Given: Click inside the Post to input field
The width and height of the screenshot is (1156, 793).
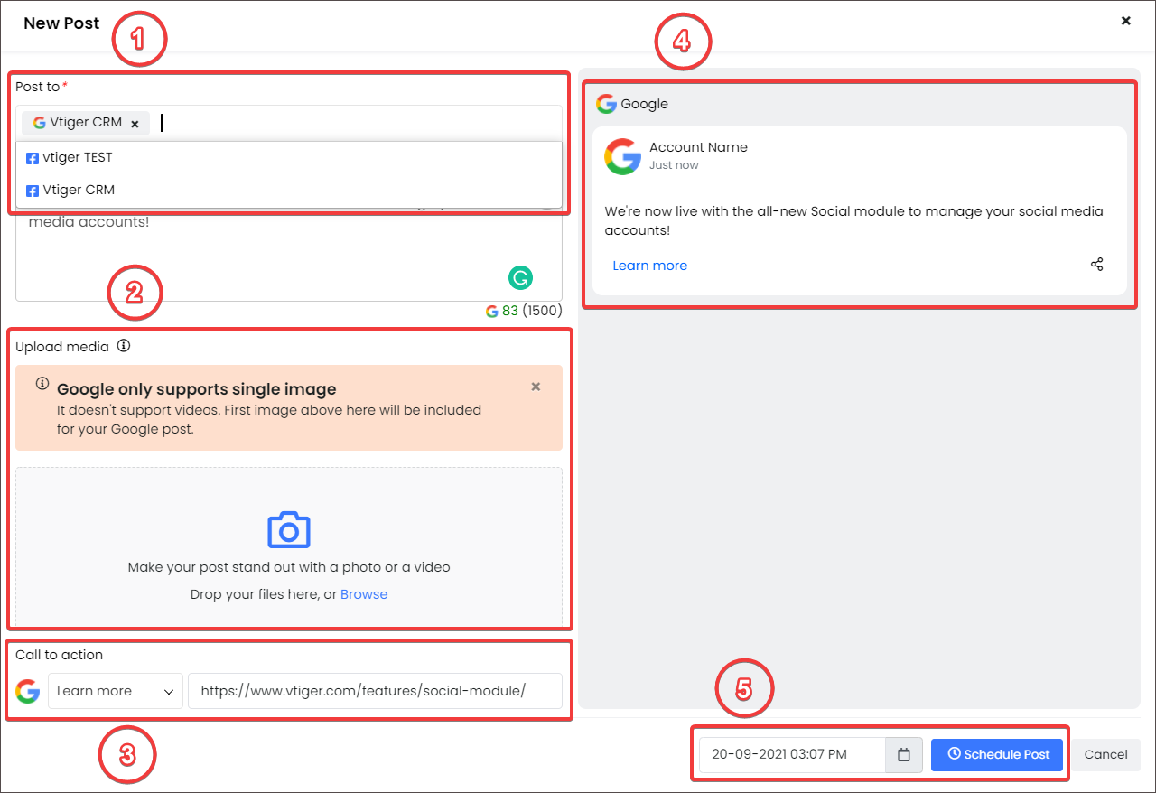Looking at the screenshot, I should 352,123.
